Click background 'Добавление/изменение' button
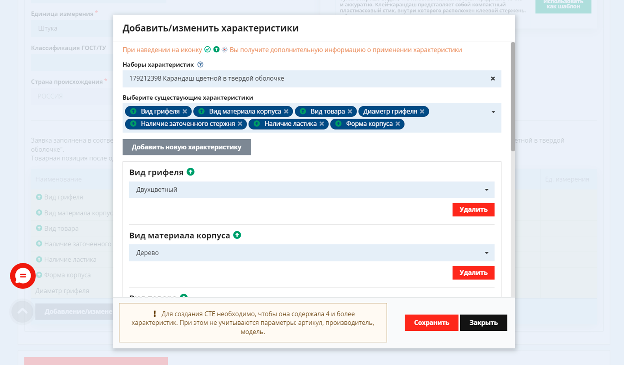This screenshot has height=365, width=624. click(74, 311)
